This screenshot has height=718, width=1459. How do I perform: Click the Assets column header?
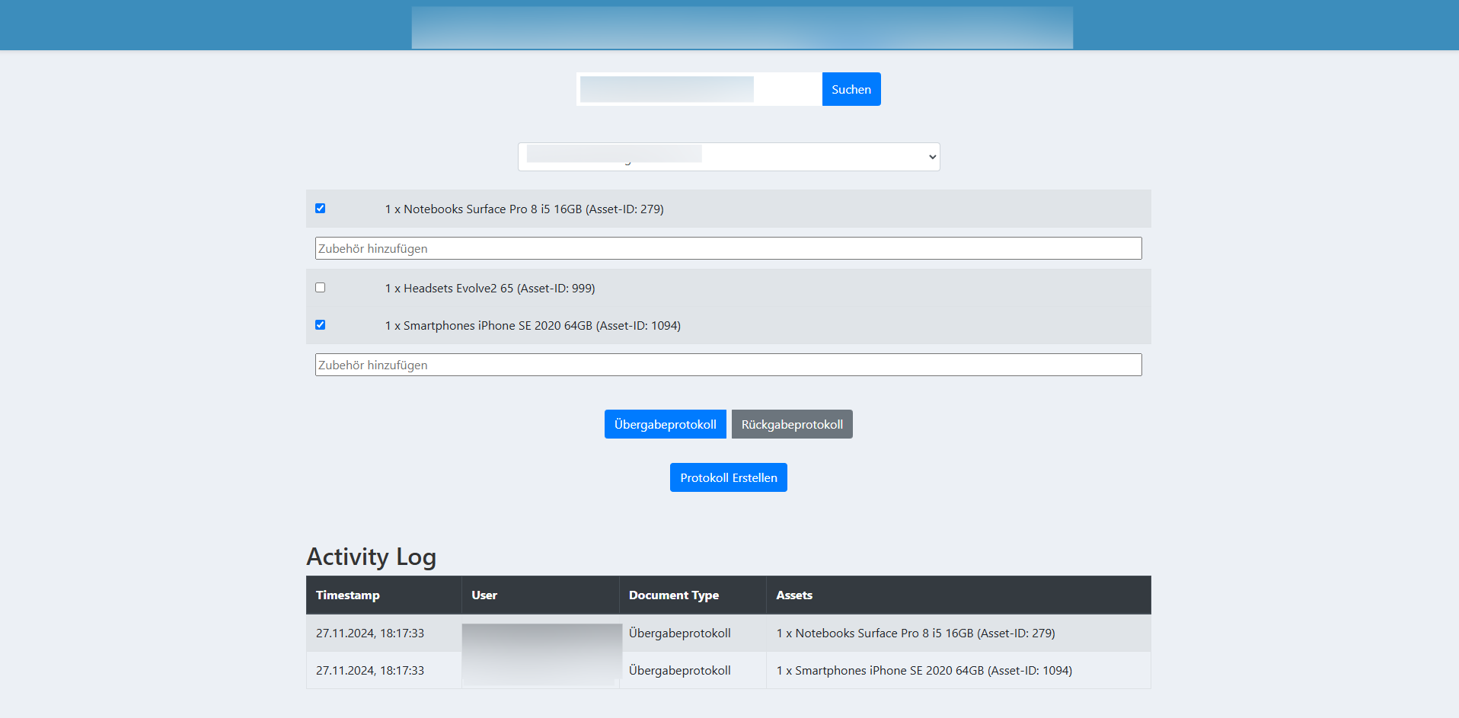(794, 595)
